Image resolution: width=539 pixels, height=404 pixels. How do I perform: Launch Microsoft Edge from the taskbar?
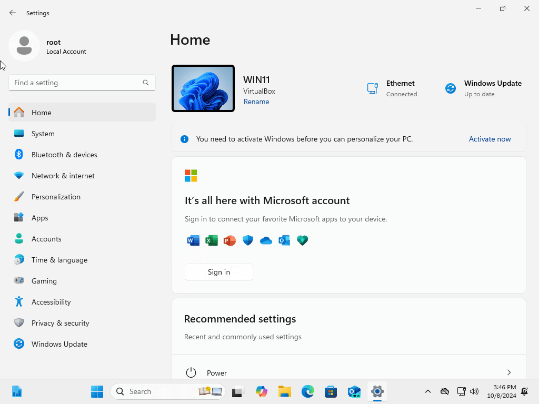pos(307,391)
